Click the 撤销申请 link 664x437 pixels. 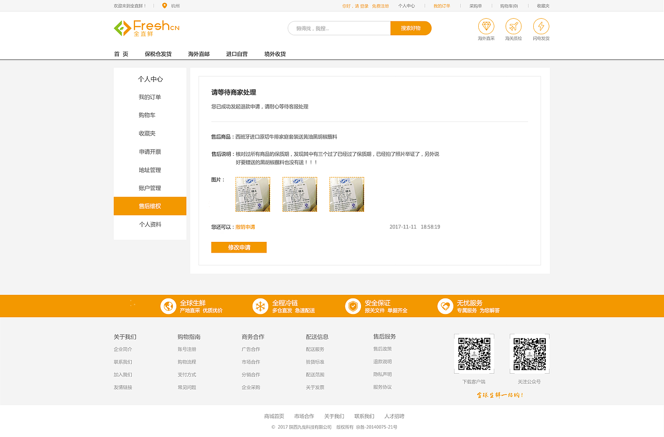[x=245, y=227]
